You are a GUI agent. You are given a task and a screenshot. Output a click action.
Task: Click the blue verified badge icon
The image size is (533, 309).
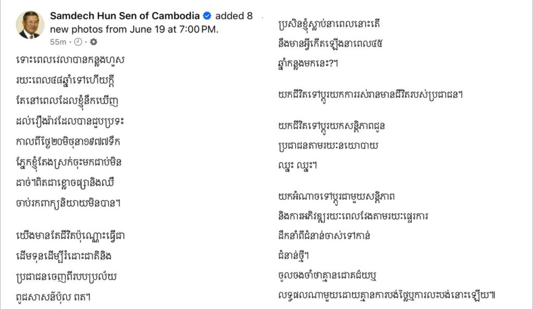pyautogui.click(x=207, y=16)
